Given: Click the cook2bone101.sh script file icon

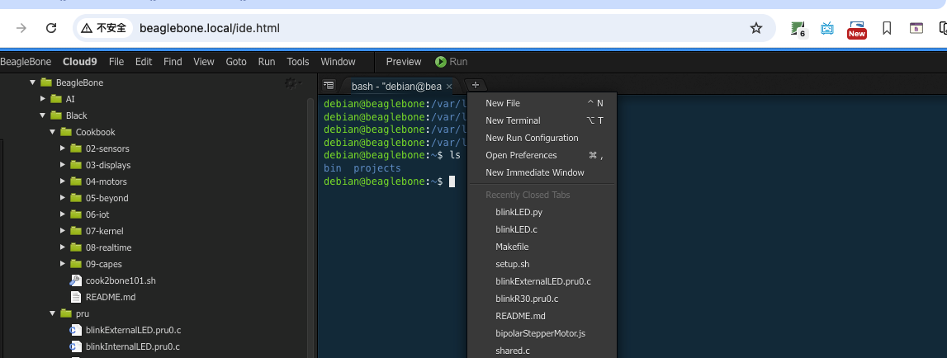Looking at the screenshot, I should 75,280.
